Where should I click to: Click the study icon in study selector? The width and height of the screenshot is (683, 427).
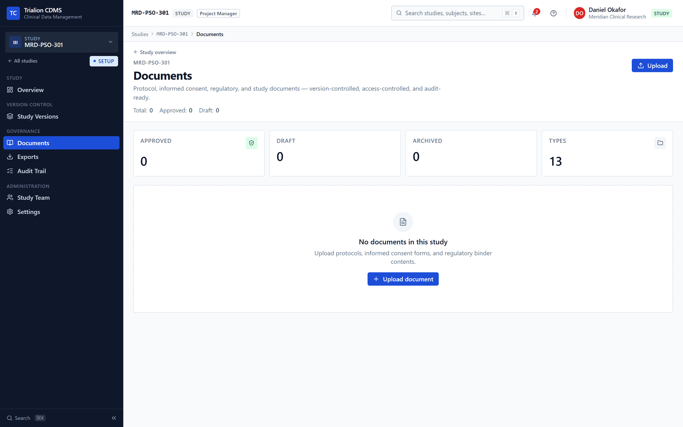(15, 42)
